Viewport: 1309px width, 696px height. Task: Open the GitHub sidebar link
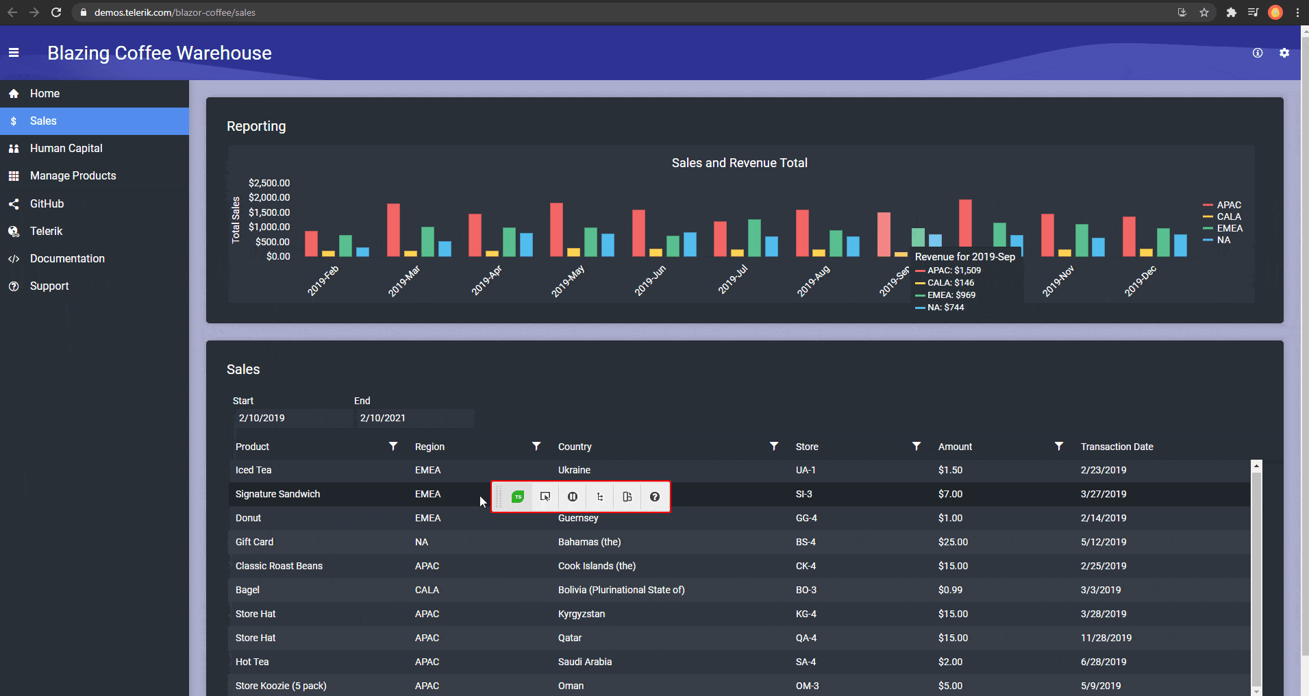coord(95,203)
